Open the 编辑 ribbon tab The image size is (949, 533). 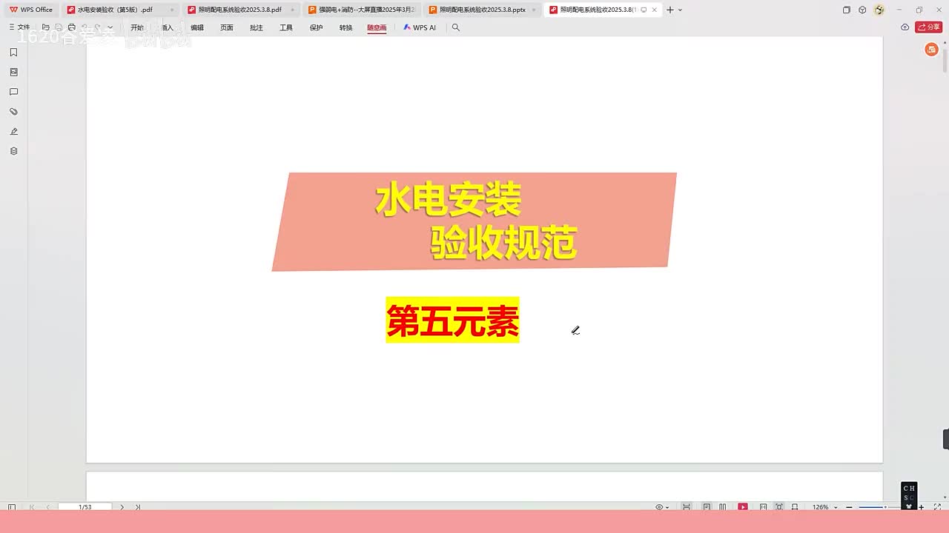tap(197, 27)
